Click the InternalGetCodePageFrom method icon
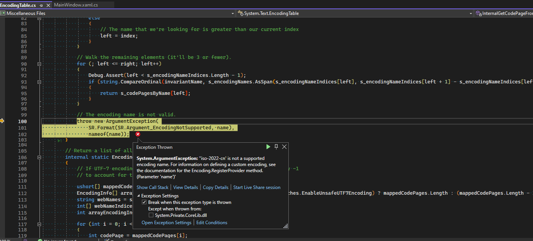The image size is (533, 241). tap(479, 13)
